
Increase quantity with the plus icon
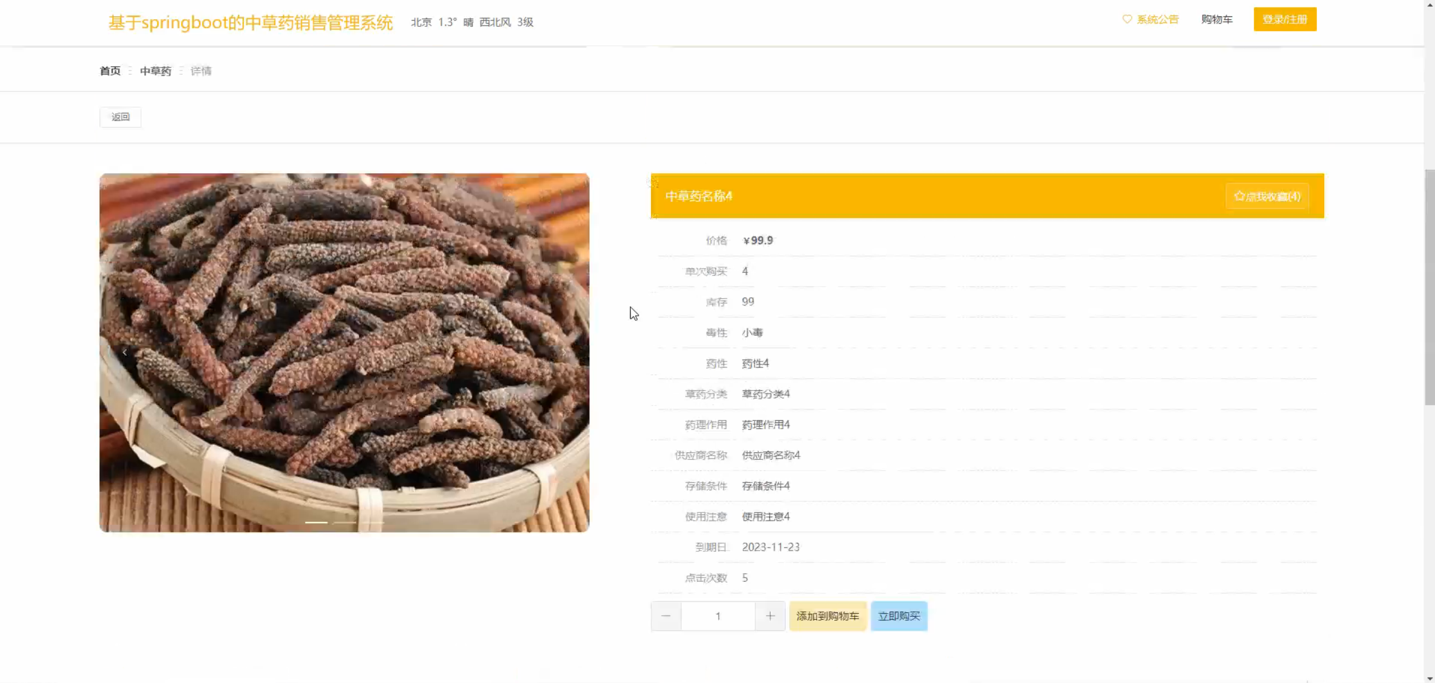[770, 616]
